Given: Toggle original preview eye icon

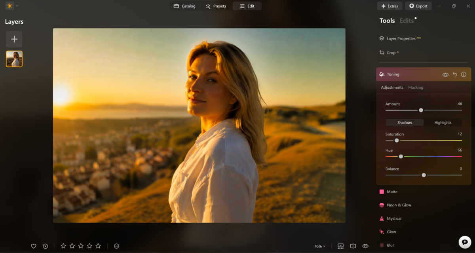Looking at the screenshot, I should pyautogui.click(x=365, y=246).
